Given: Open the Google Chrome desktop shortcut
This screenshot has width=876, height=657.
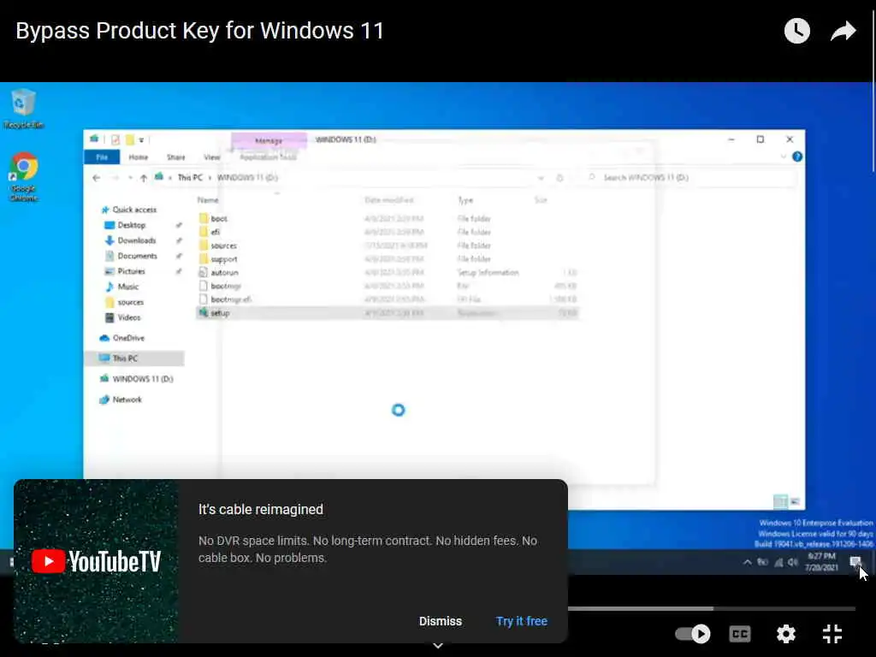Looking at the screenshot, I should pyautogui.click(x=23, y=176).
